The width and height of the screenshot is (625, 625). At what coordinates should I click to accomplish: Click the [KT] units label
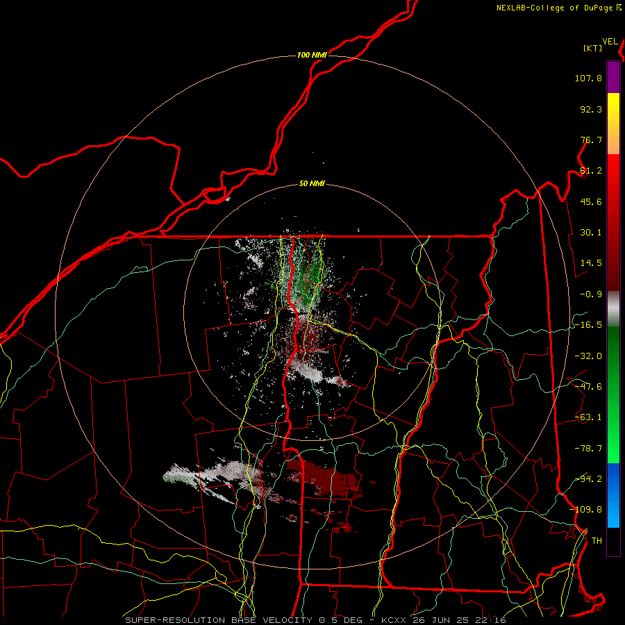point(593,48)
